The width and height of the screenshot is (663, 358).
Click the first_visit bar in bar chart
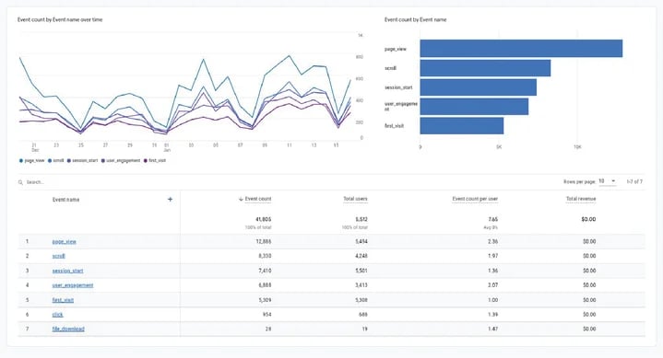[462, 126]
